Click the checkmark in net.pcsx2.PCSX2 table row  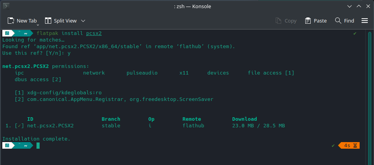[19, 126]
